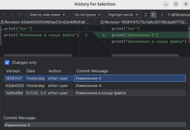
Task: Open the Do not ignore dropdown
Action: 88,15
